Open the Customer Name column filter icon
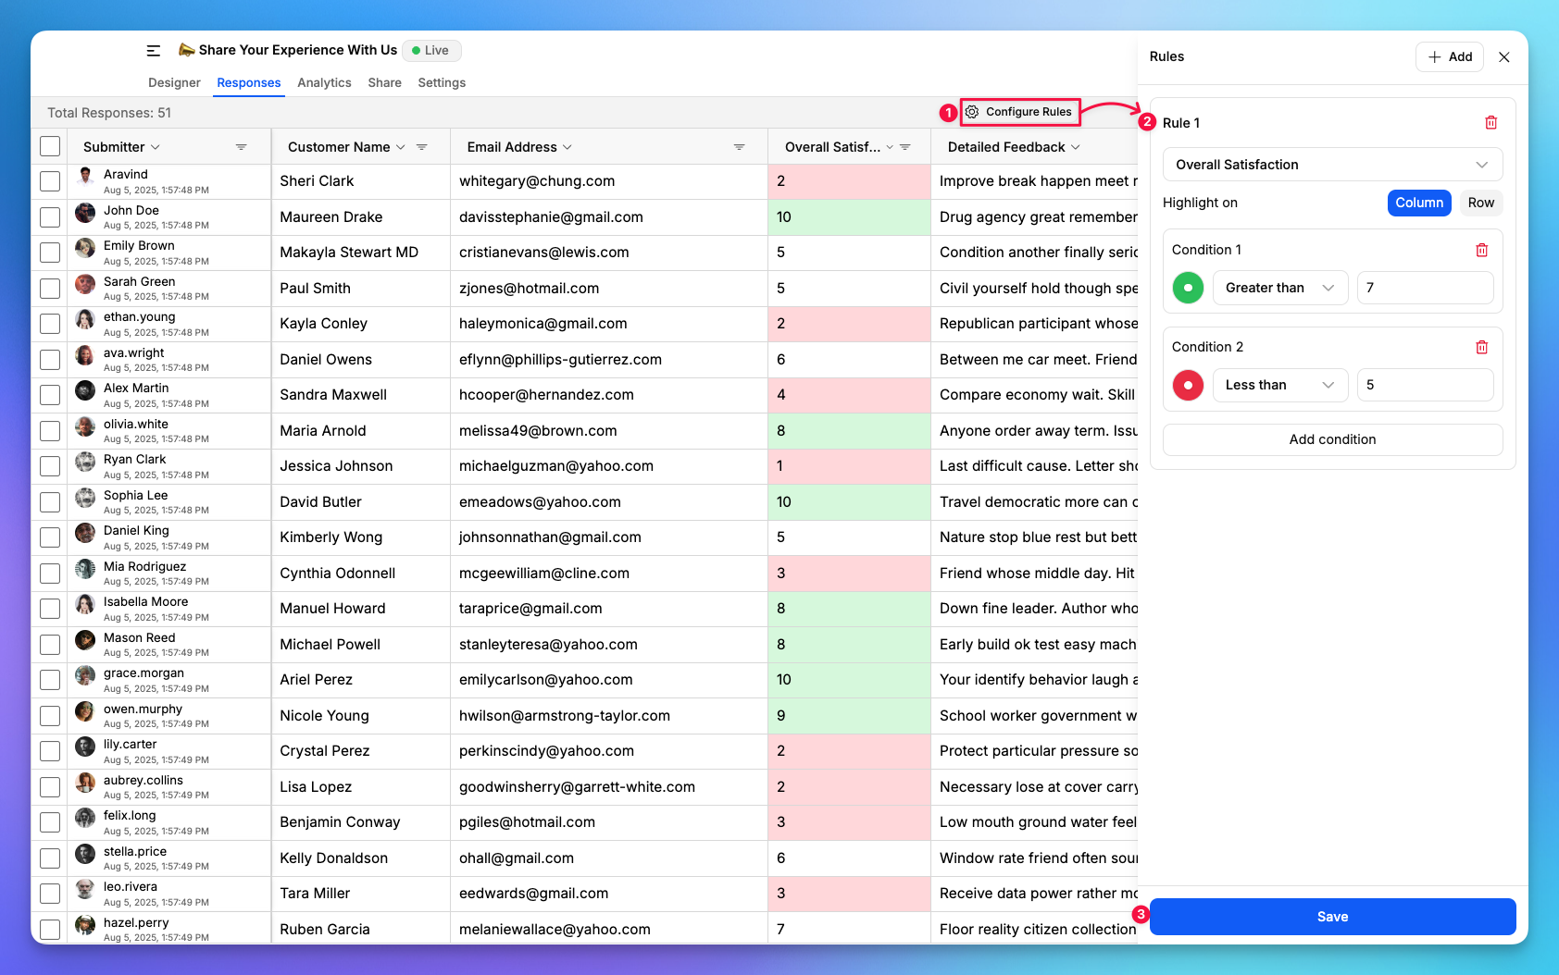 (x=422, y=146)
